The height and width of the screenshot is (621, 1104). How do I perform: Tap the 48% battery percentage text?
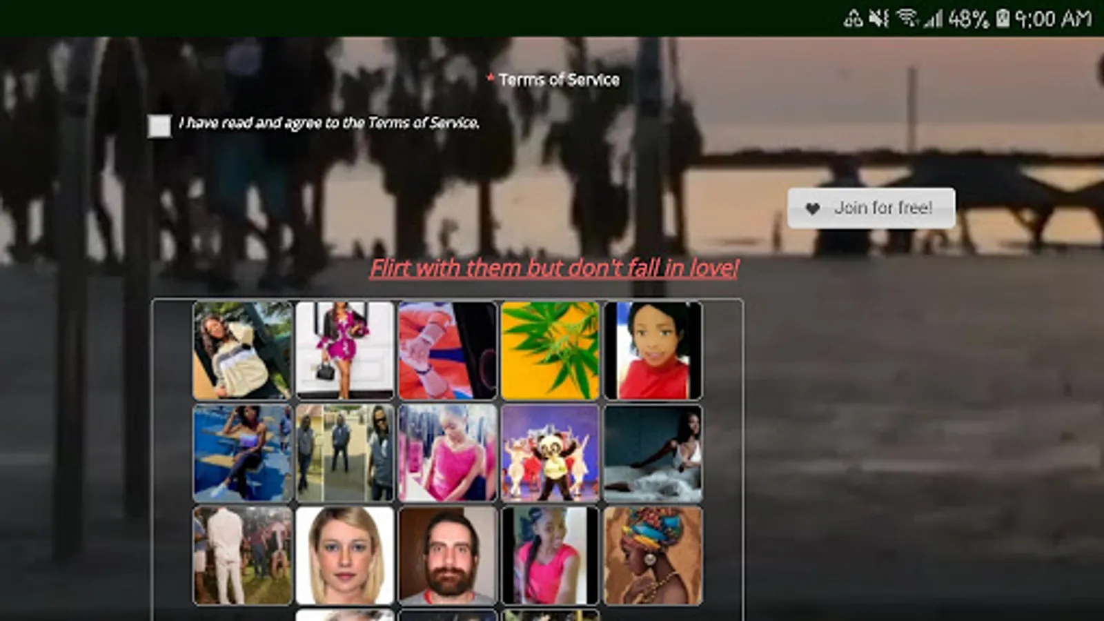click(x=969, y=19)
